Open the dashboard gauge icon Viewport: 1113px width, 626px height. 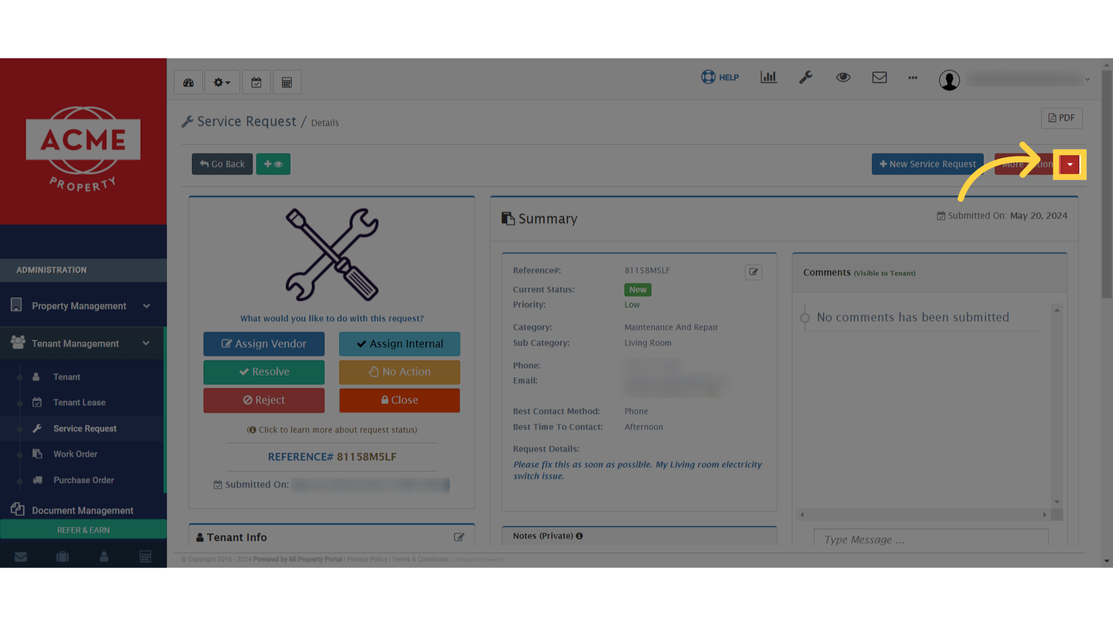[188, 82]
